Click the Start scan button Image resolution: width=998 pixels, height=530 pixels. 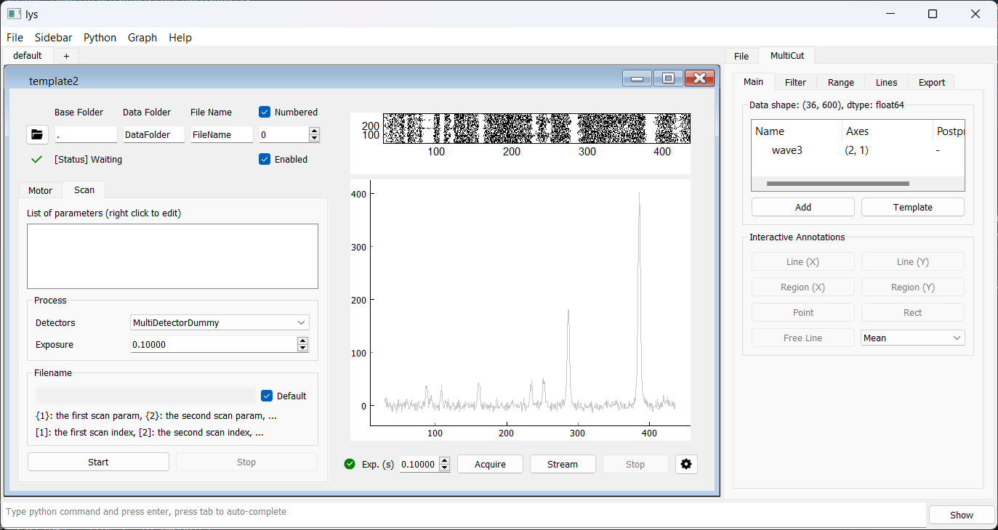[x=98, y=462]
